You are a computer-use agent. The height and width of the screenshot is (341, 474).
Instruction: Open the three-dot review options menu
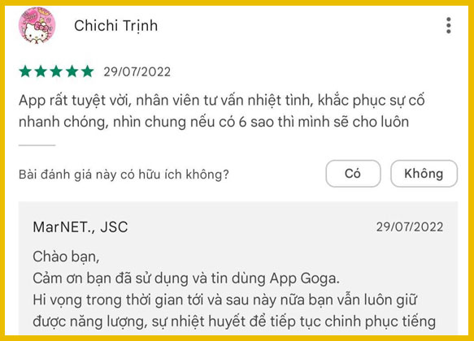click(449, 25)
